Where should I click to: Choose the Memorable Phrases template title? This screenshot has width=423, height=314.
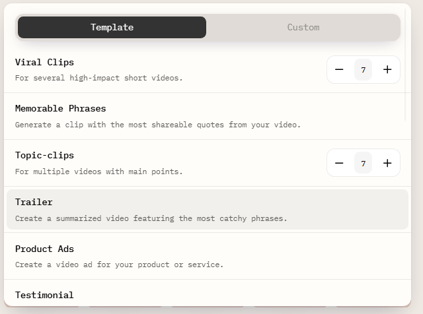pos(60,108)
